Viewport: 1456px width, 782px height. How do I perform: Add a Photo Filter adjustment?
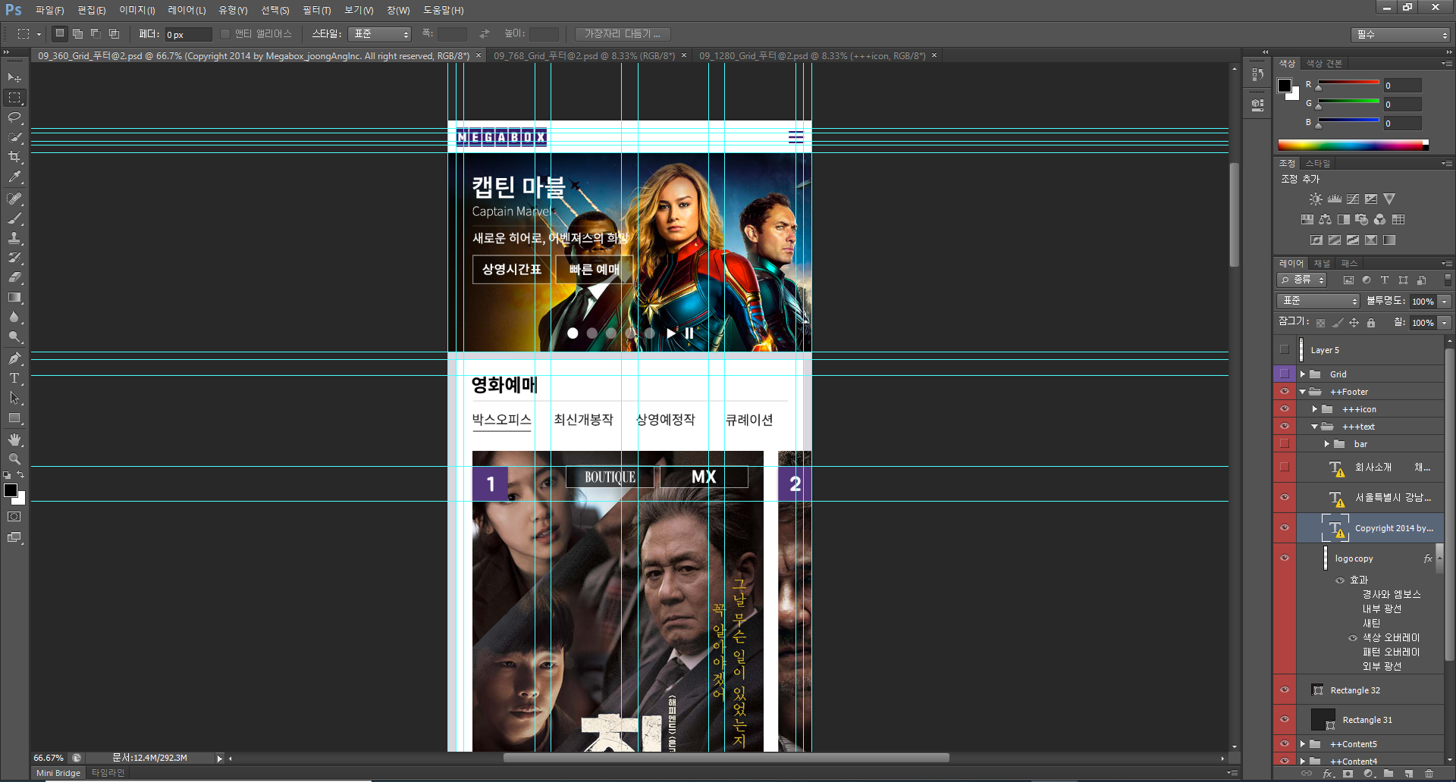[1362, 219]
